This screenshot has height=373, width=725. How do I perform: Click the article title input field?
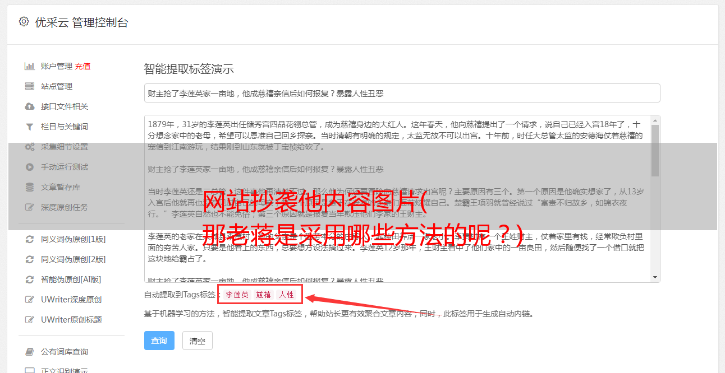pos(402,93)
